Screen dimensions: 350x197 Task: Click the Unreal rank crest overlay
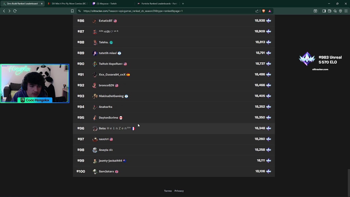click(x=307, y=59)
